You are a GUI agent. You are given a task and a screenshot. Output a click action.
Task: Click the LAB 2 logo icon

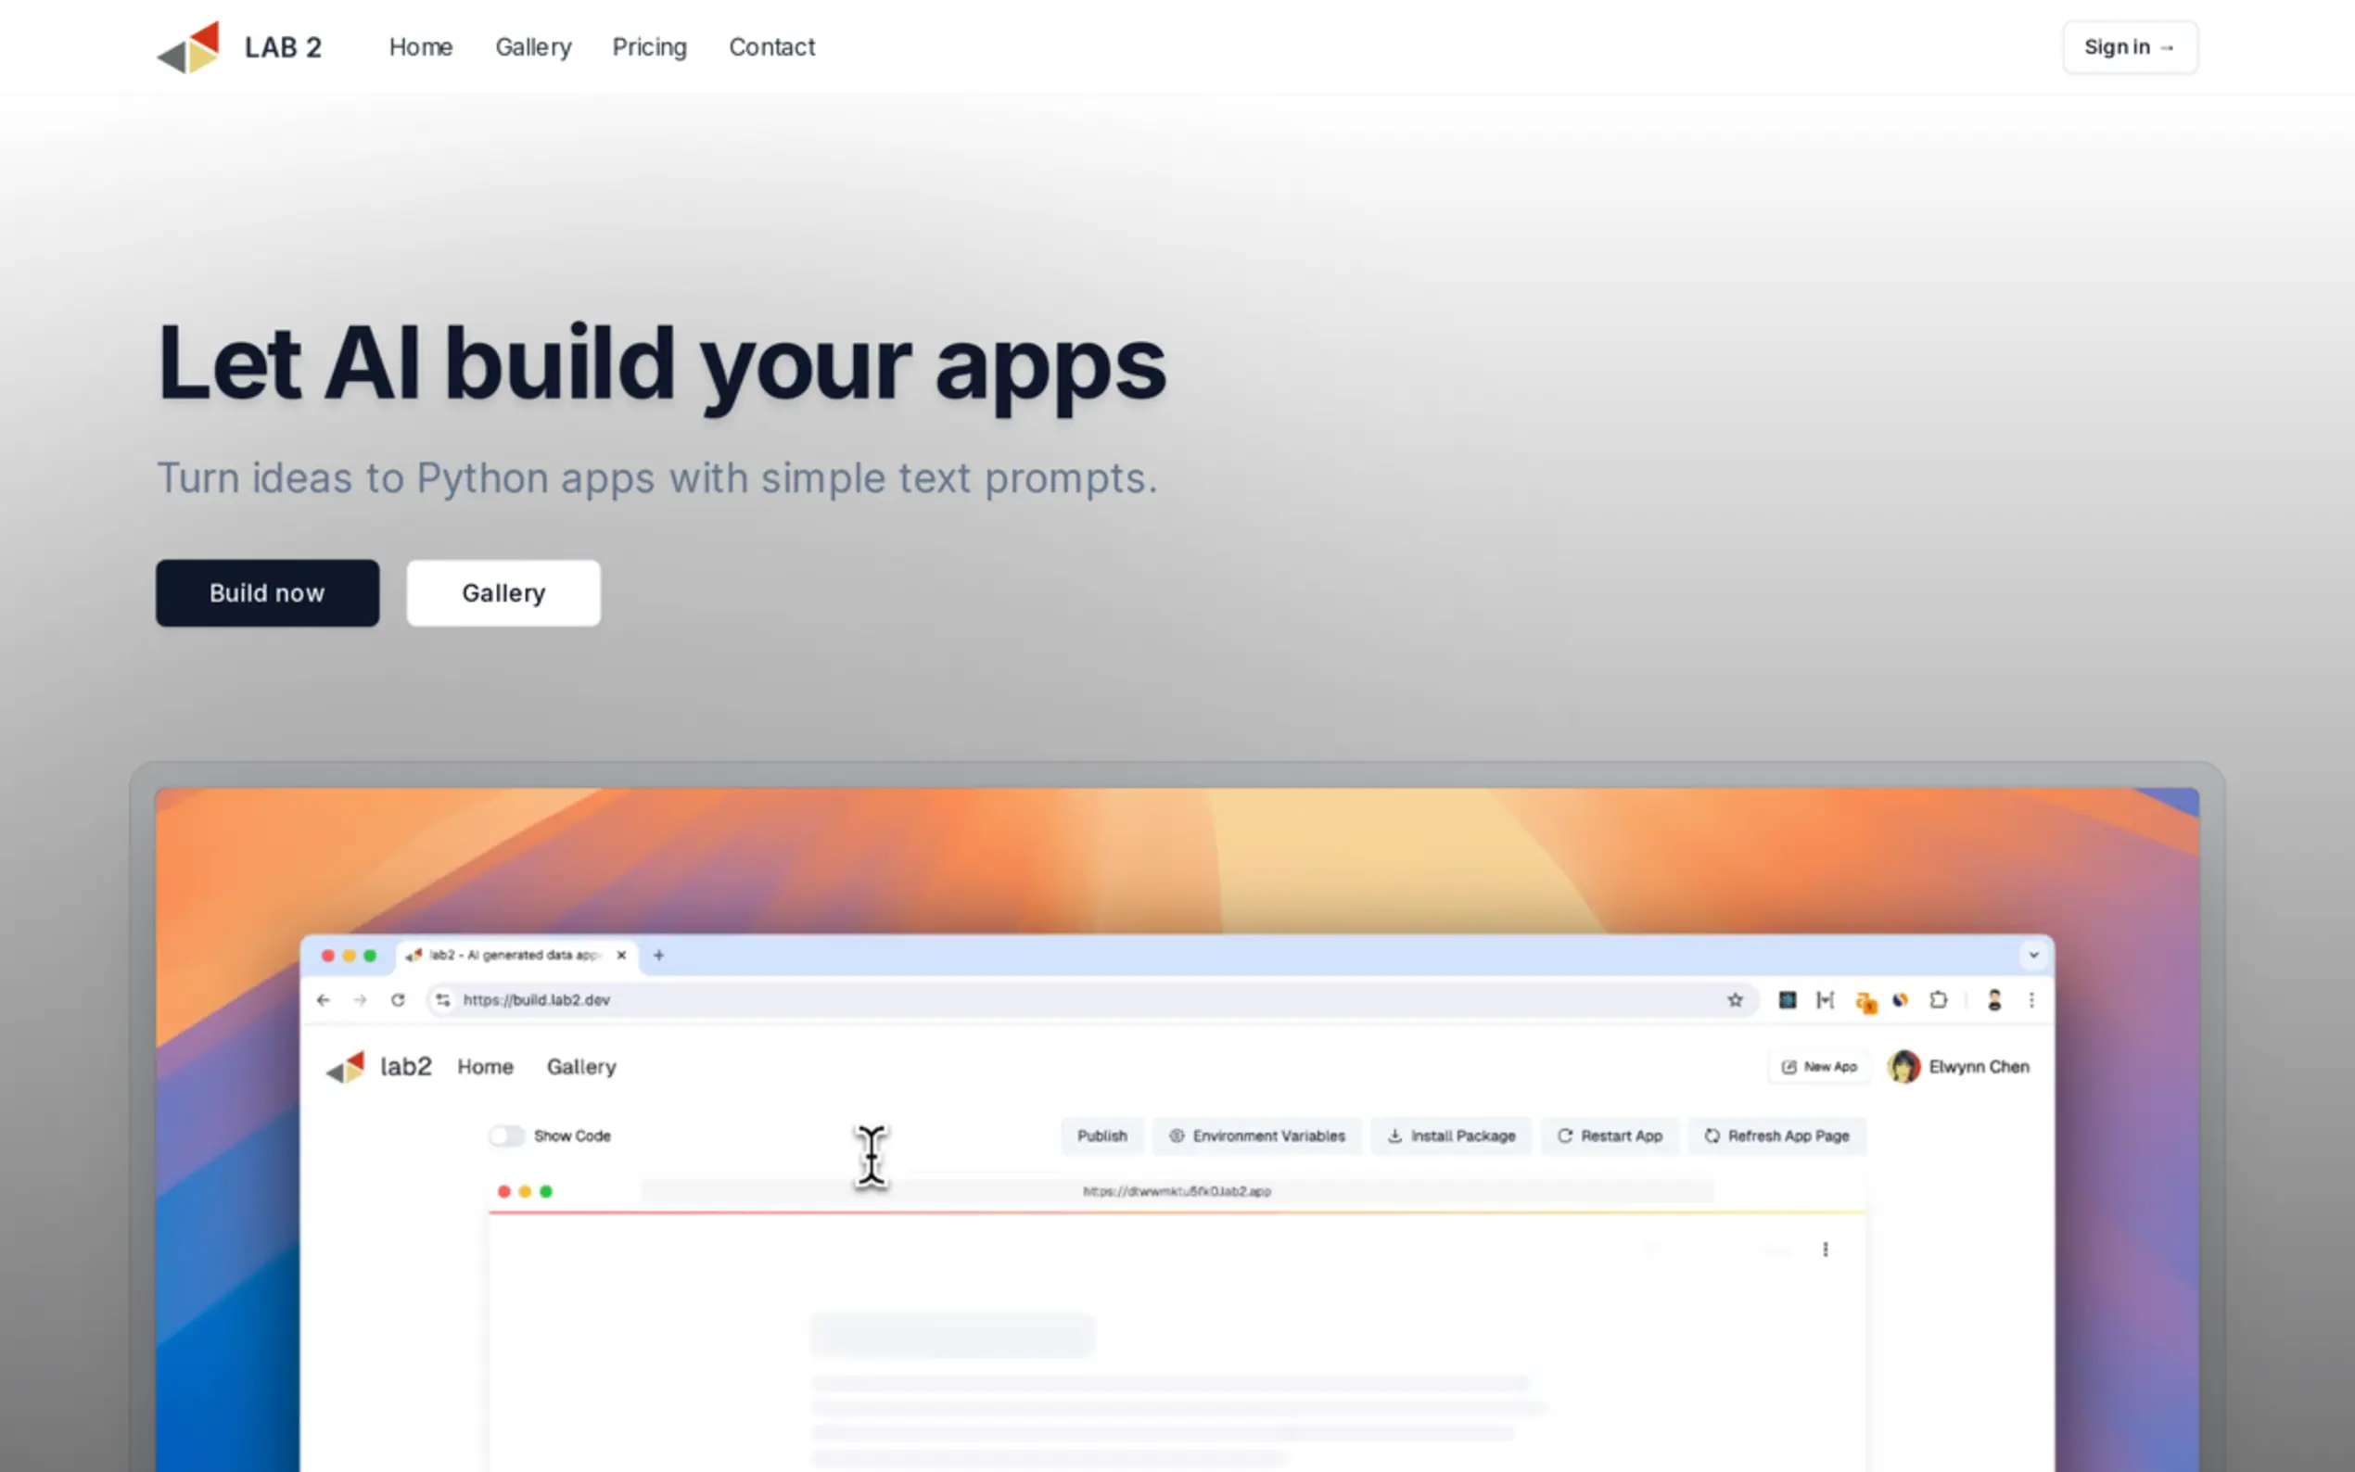189,46
